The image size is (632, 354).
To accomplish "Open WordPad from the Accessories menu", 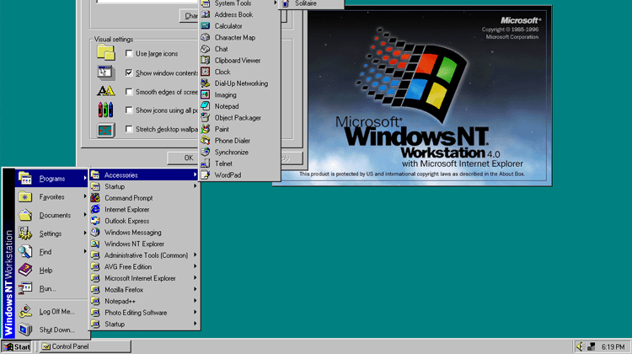I will point(240,175).
